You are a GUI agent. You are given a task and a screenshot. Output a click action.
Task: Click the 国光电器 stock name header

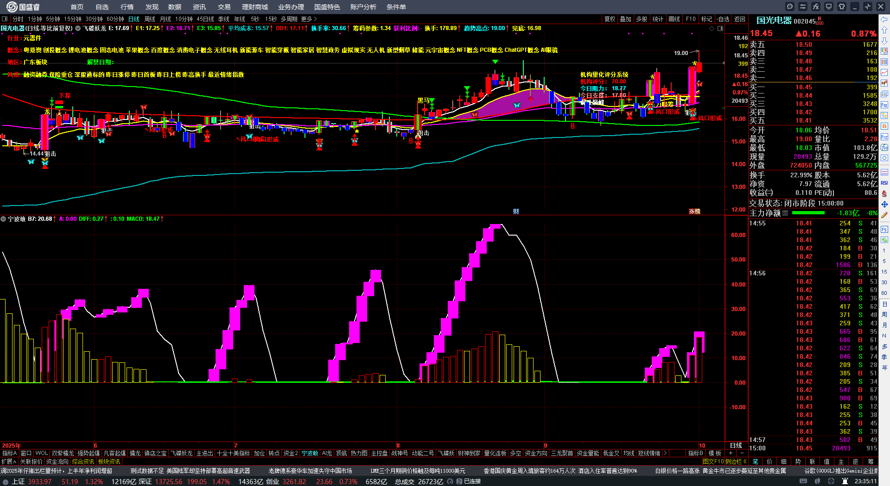(x=774, y=20)
